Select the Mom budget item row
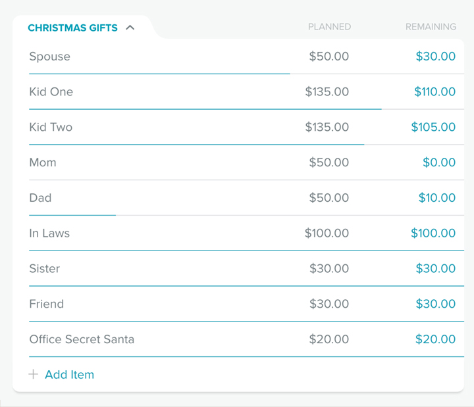The height and width of the screenshot is (407, 474). point(246,162)
